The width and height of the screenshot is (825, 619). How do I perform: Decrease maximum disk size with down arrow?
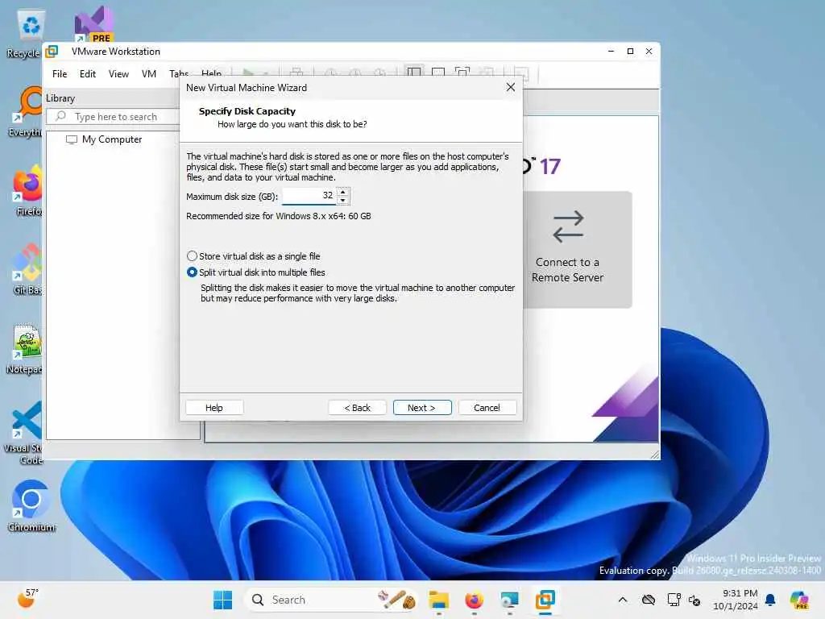343,200
